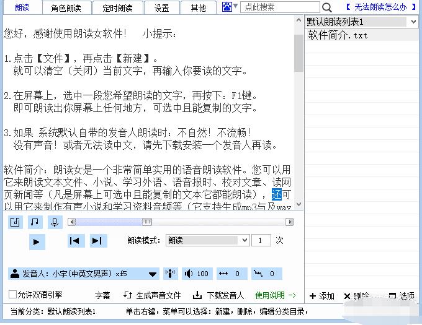Click the volume speaker icon showing 100
Screen dimensions: 422x325
point(197,274)
